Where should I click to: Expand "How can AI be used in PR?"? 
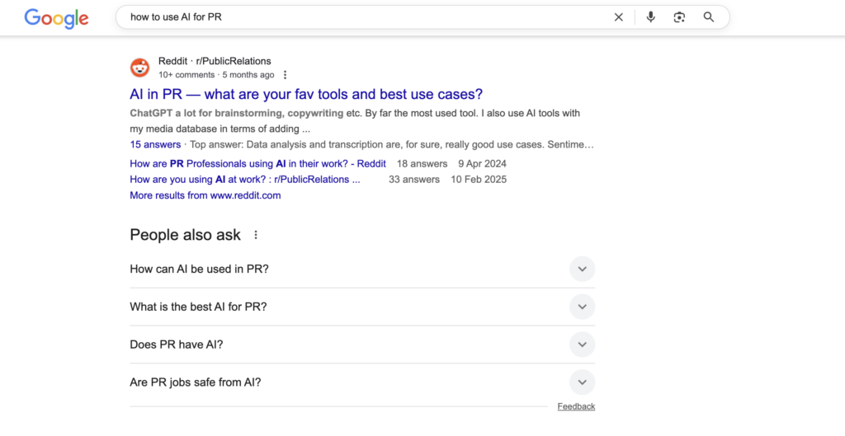[x=582, y=269]
